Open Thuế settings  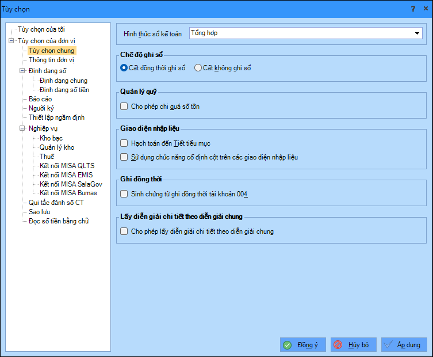tap(47, 157)
